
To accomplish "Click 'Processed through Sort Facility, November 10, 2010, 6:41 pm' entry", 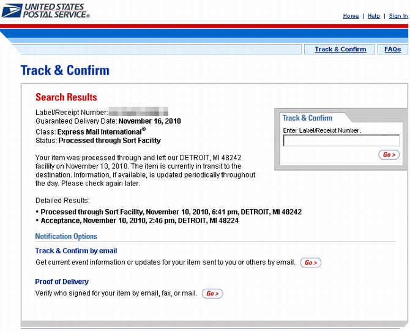I will point(171,212).
